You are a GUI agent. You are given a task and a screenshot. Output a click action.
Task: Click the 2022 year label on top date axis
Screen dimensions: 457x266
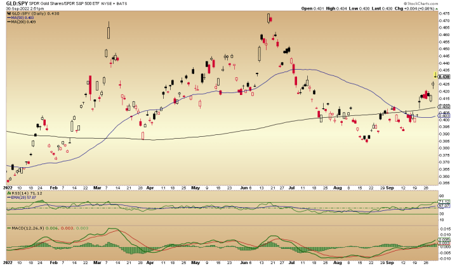(x=8, y=188)
